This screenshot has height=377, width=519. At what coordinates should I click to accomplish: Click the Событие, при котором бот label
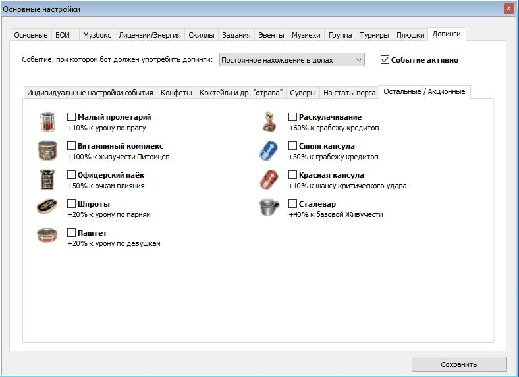[x=117, y=59]
